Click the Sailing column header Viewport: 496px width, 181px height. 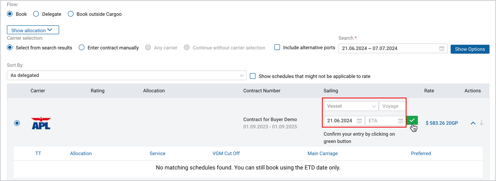tap(331, 91)
